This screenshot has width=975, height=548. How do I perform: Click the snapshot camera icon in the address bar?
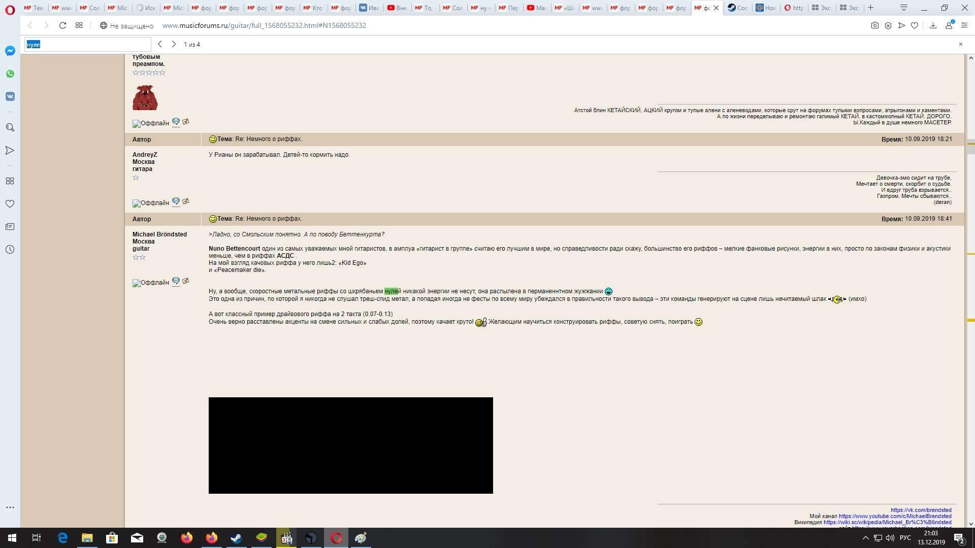tap(874, 25)
